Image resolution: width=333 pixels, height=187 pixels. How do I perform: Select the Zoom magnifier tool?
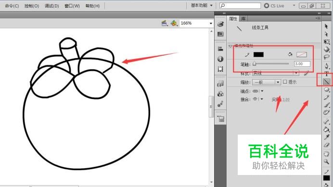pos(327,162)
